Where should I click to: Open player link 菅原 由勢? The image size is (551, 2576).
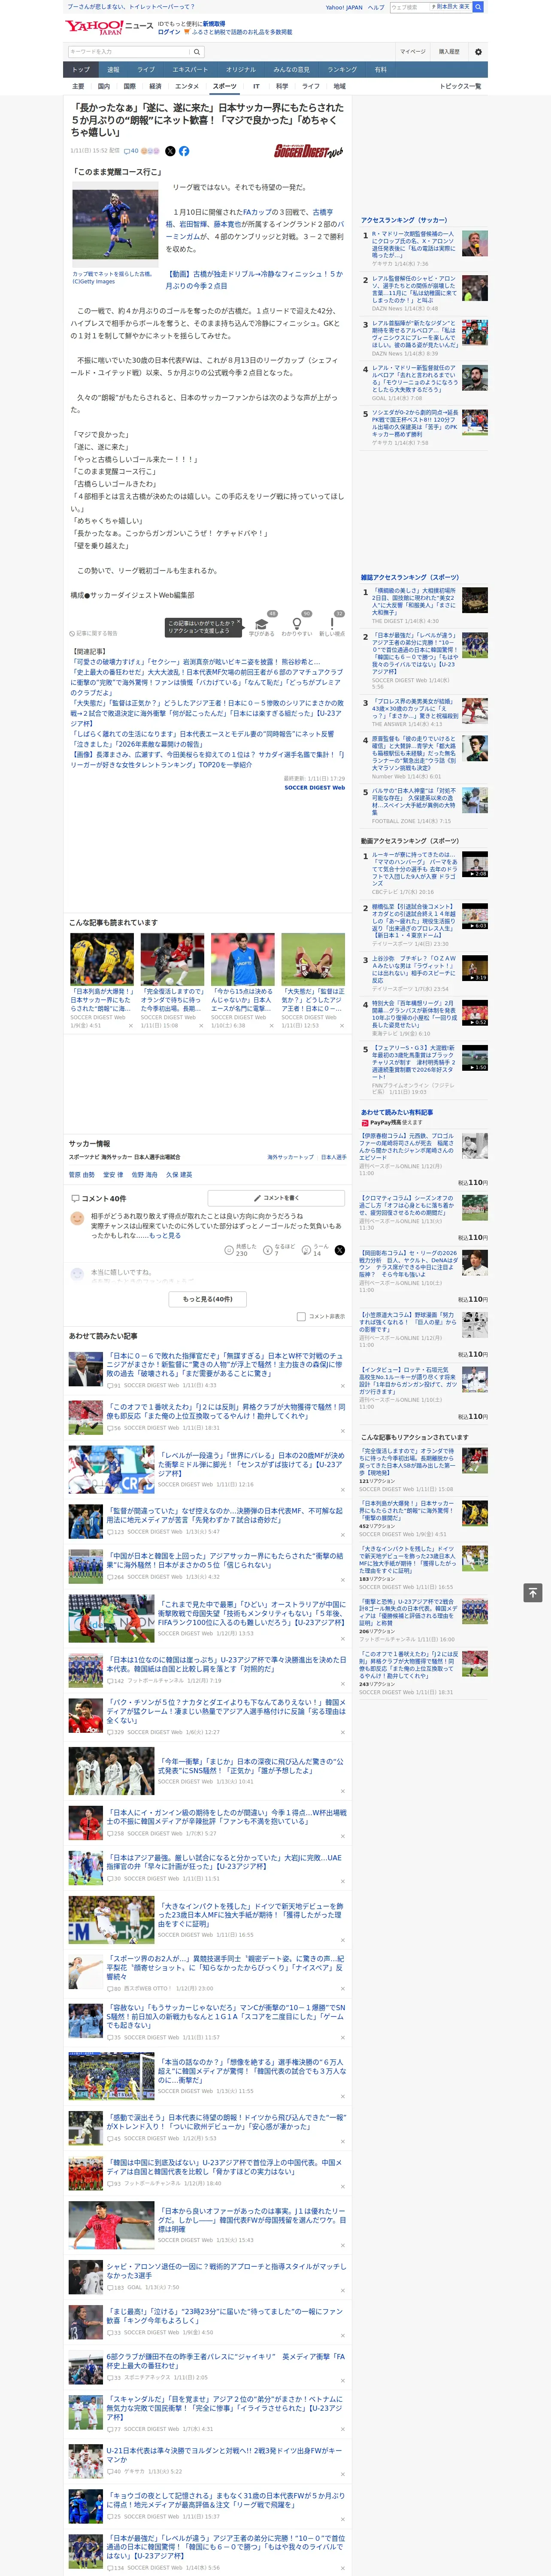click(x=82, y=1175)
